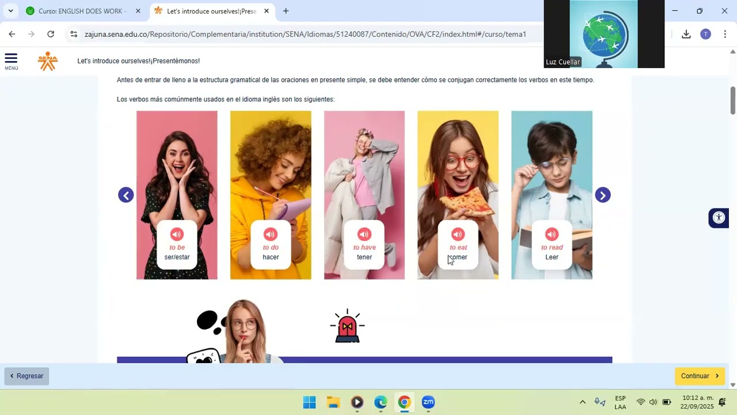The image size is (737, 415).
Task: Open notification bell in tray
Action: pyautogui.click(x=722, y=402)
